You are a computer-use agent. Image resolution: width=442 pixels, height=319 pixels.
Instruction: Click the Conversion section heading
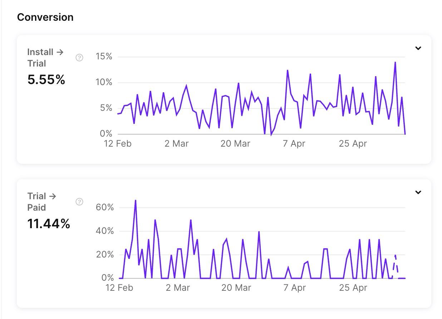click(45, 17)
